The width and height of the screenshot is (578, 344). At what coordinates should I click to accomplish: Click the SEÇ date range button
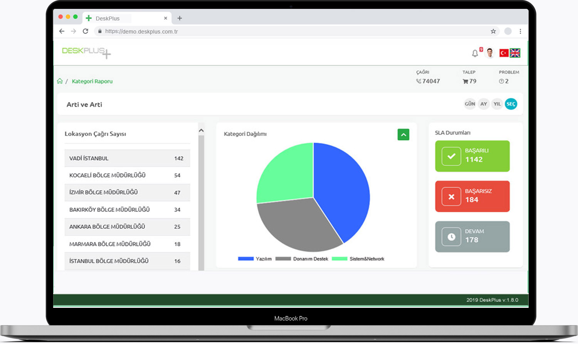tap(511, 104)
